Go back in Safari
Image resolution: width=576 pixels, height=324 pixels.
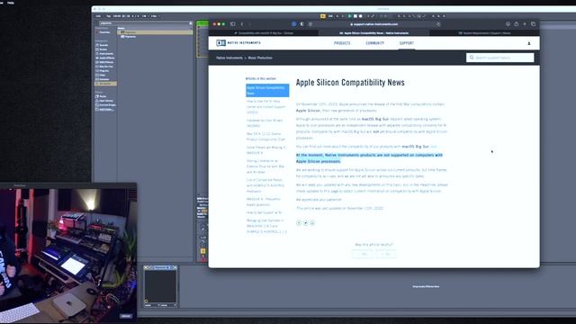pyautogui.click(x=242, y=24)
